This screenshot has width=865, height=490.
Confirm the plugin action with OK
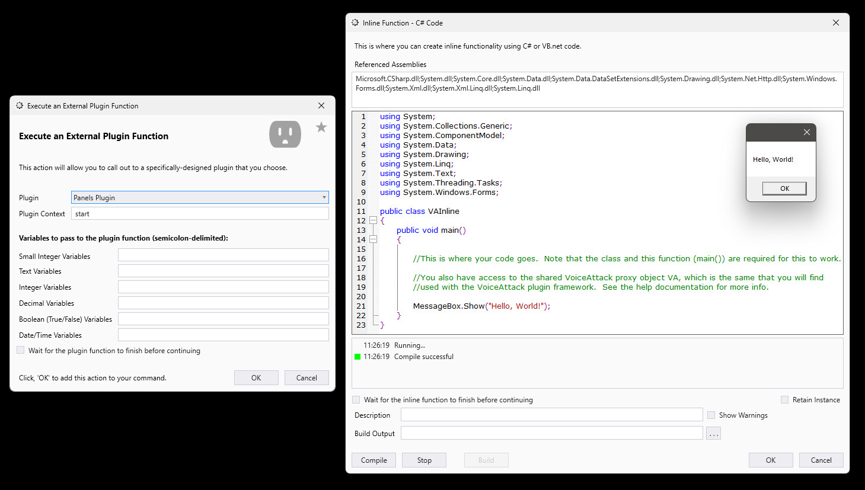click(256, 377)
